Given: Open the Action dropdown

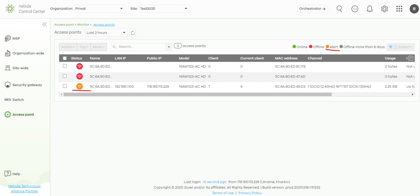Looking at the screenshot, I should (x=68, y=47).
